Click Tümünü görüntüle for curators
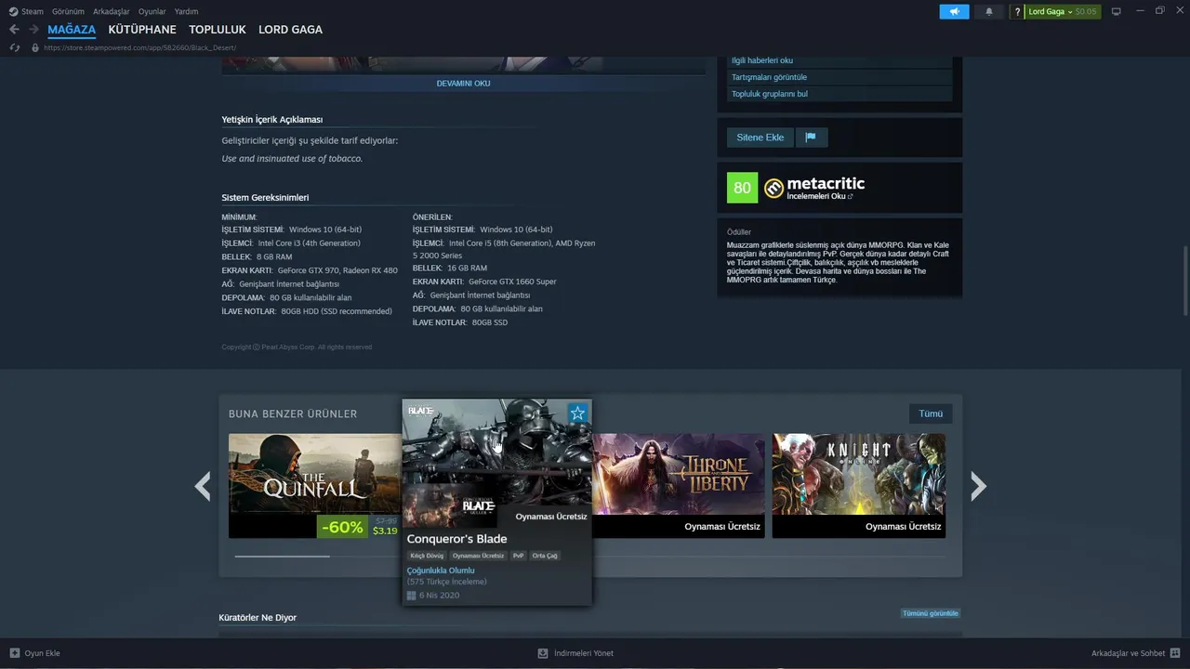 click(x=930, y=613)
